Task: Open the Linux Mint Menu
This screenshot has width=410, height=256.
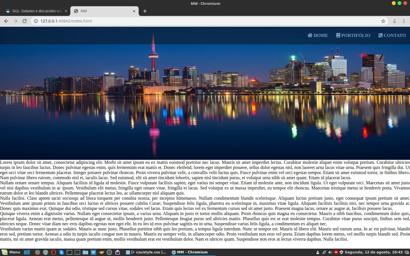Action: click(x=11, y=252)
